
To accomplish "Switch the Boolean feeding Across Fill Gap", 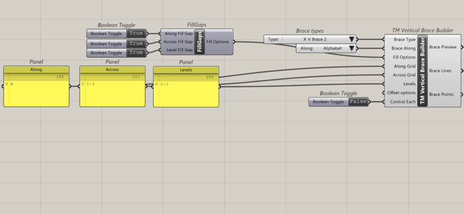I will click(x=136, y=43).
